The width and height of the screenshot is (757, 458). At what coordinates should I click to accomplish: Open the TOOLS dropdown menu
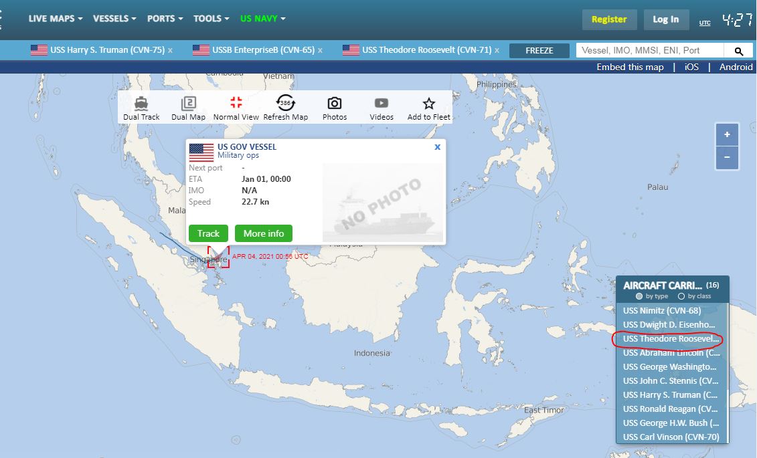click(212, 18)
